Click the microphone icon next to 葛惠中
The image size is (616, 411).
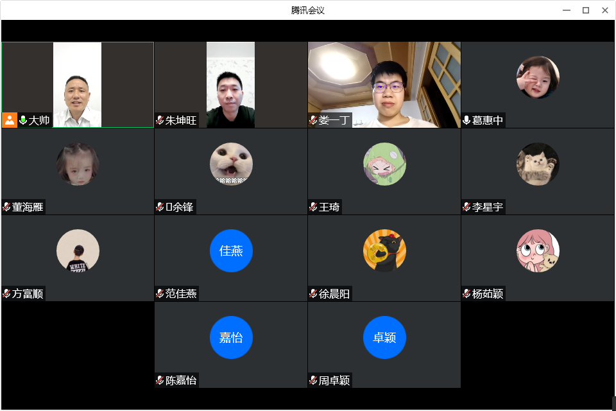tap(466, 120)
